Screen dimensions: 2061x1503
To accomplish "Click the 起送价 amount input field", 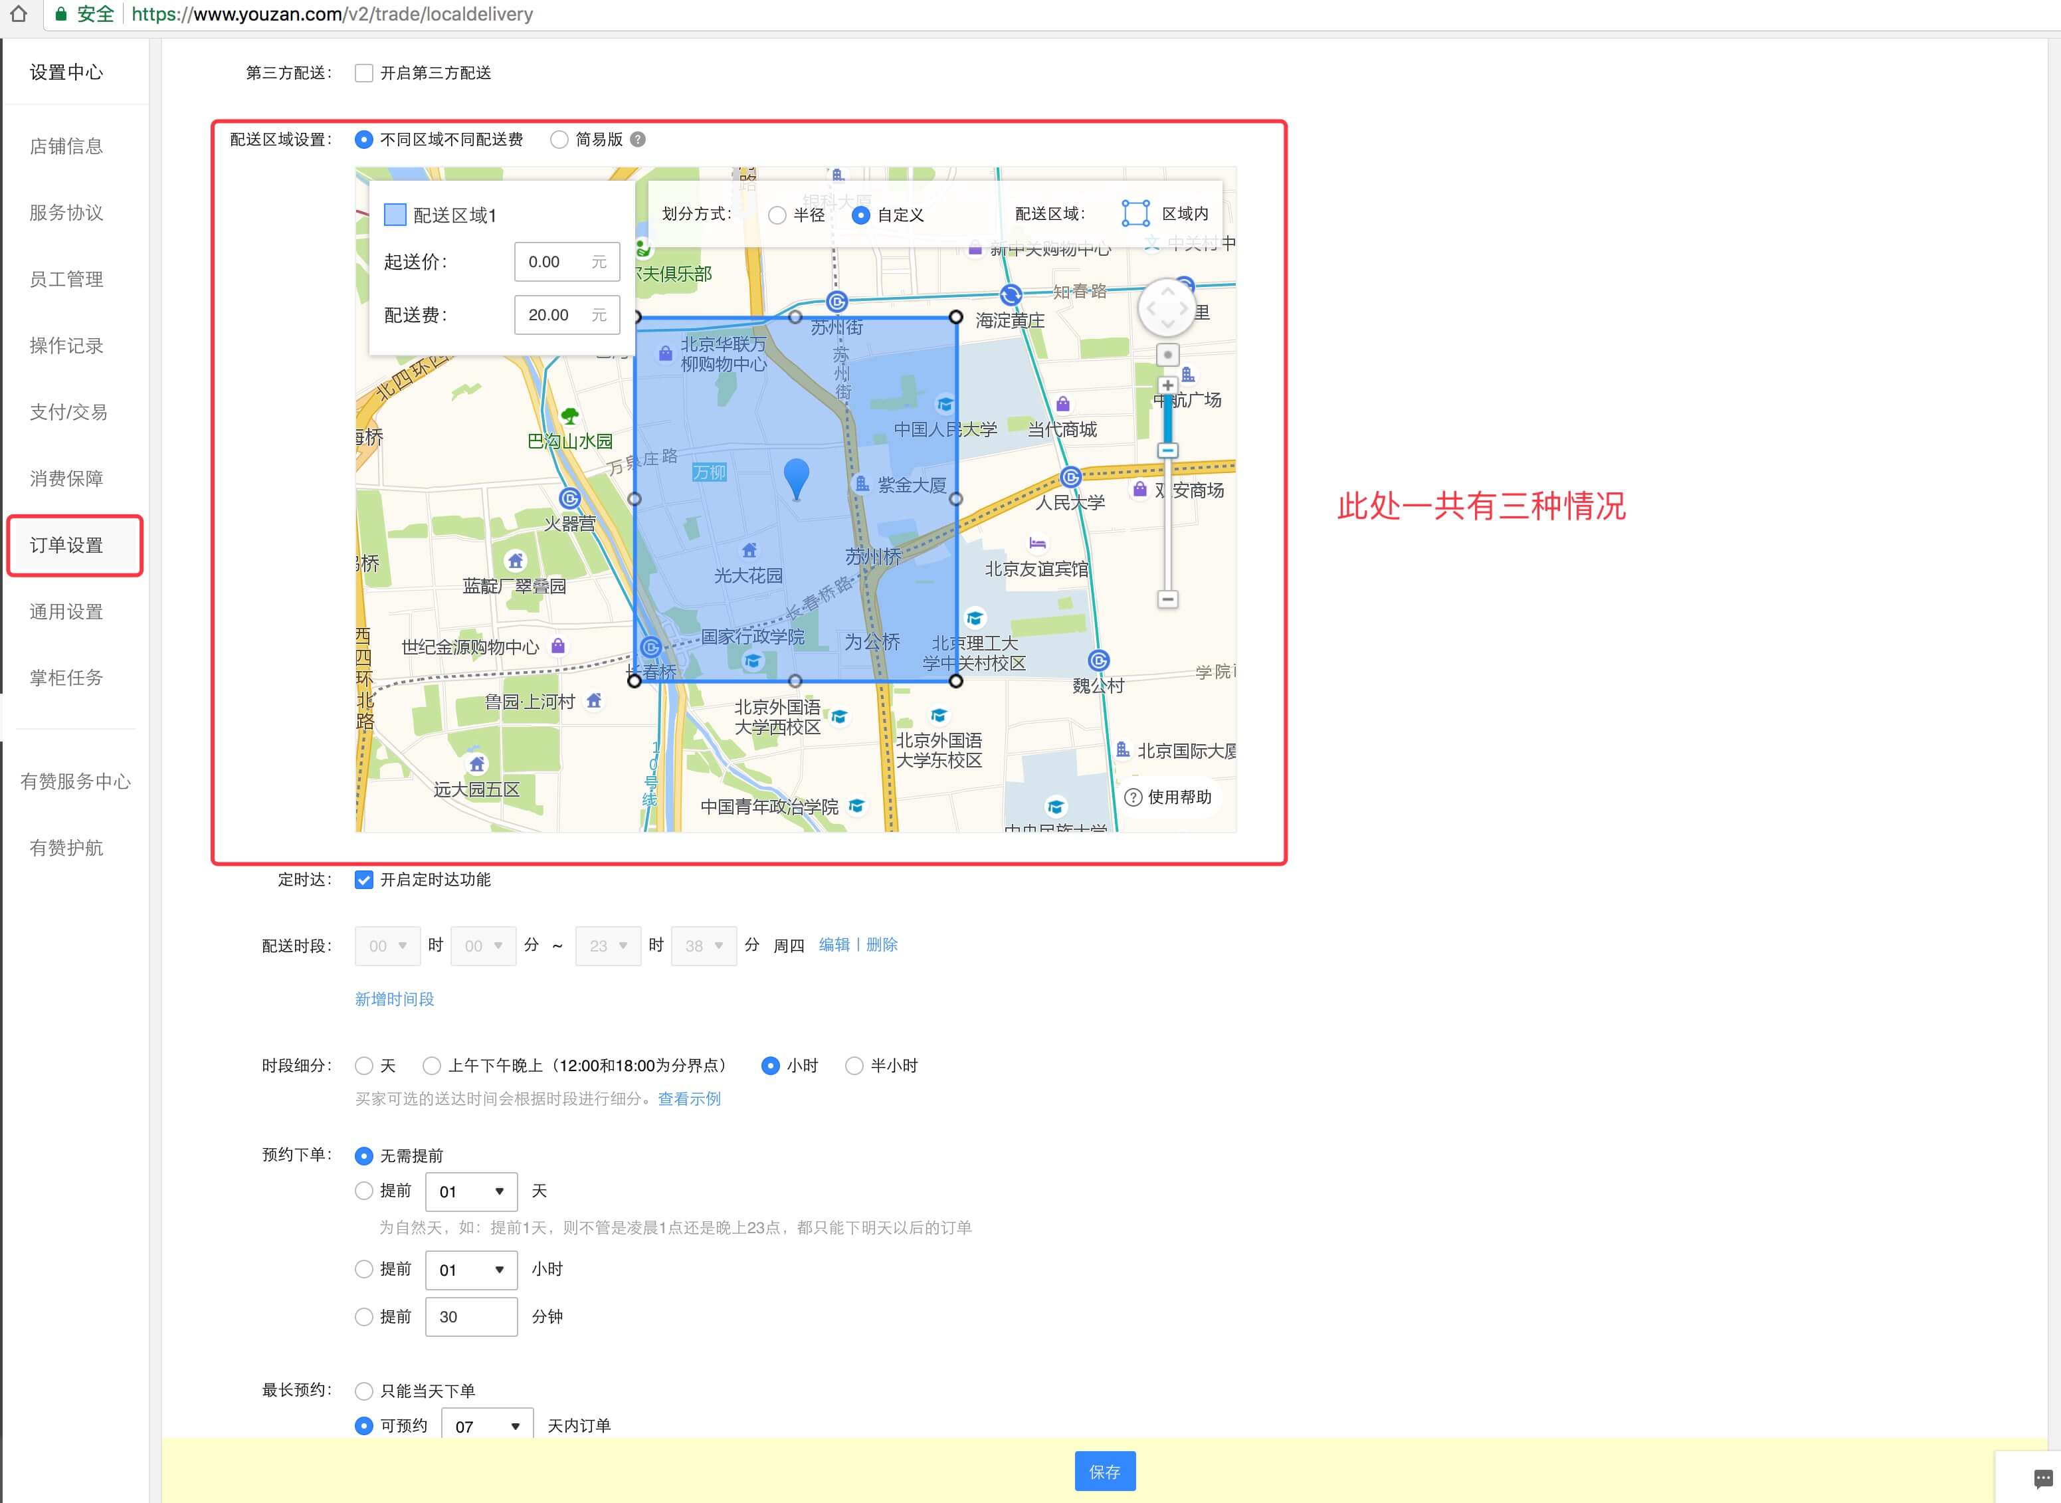I will [x=567, y=262].
